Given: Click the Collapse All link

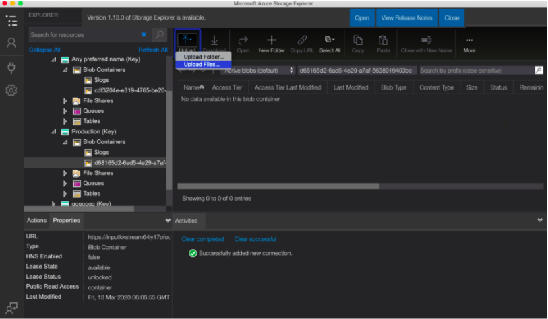Looking at the screenshot, I should (44, 50).
